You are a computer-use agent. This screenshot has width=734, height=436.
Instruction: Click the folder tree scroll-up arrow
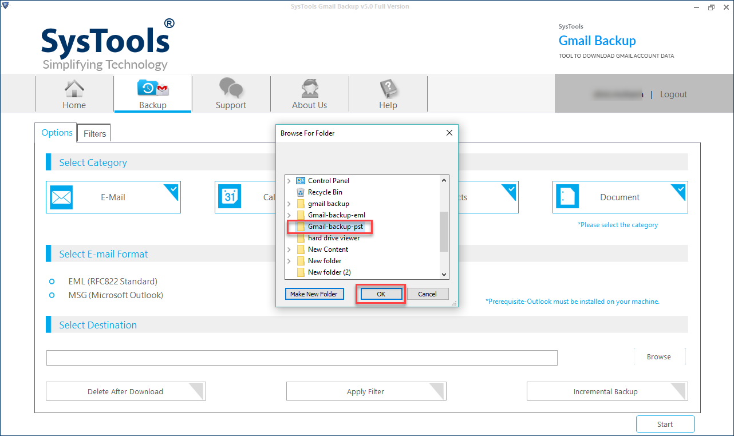(x=444, y=181)
